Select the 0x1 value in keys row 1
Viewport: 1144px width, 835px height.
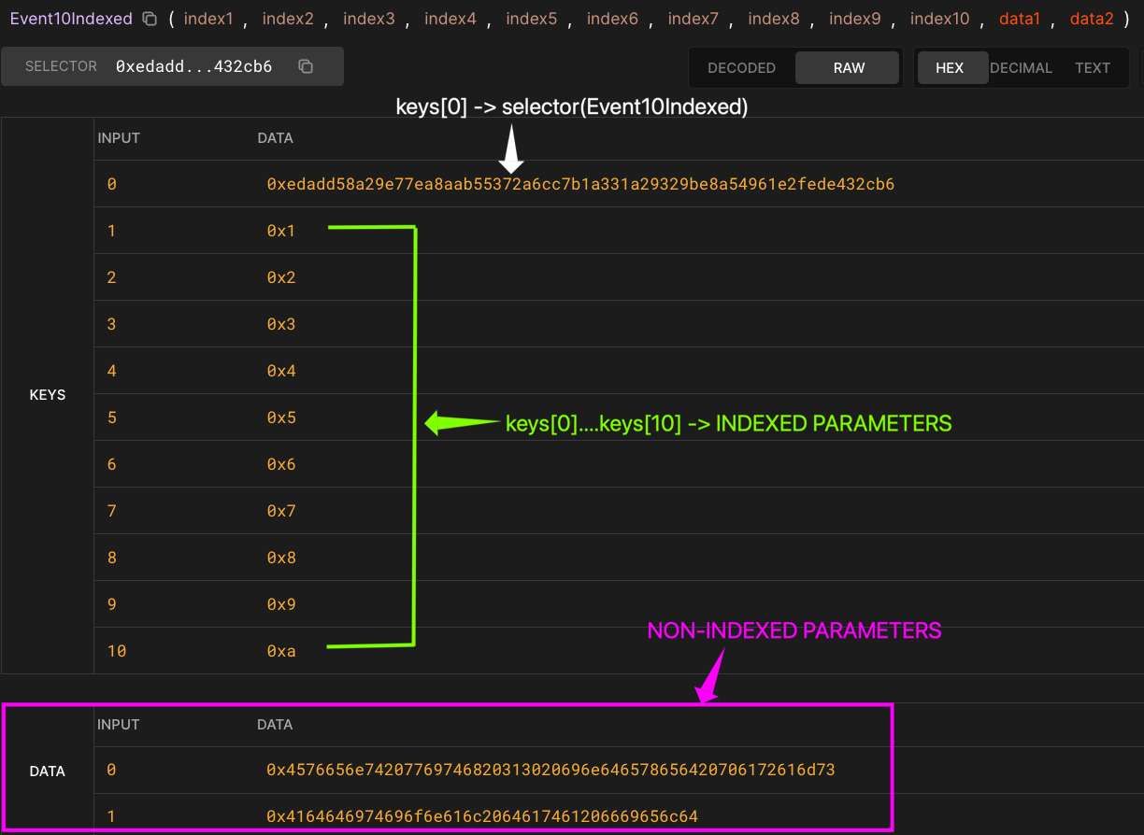coord(281,231)
